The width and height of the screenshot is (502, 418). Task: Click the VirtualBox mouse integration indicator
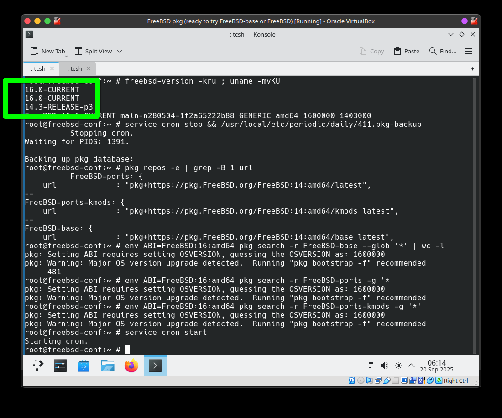(430, 381)
